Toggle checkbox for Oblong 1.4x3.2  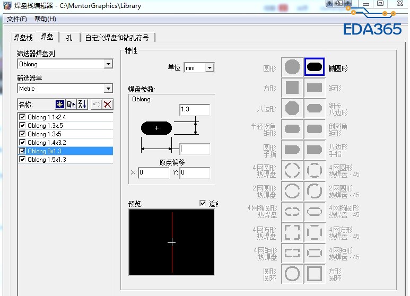pyautogui.click(x=22, y=143)
